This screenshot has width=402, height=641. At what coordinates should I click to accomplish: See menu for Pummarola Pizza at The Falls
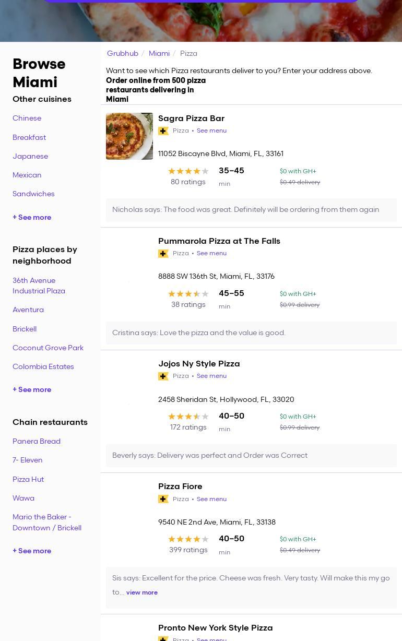tap(211, 253)
